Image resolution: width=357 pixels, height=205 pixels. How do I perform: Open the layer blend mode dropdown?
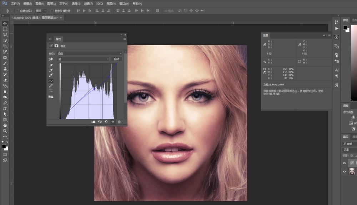(x=350, y=150)
